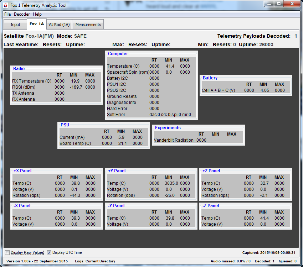Click +X Panel Rotation value -44.3

click(75, 195)
